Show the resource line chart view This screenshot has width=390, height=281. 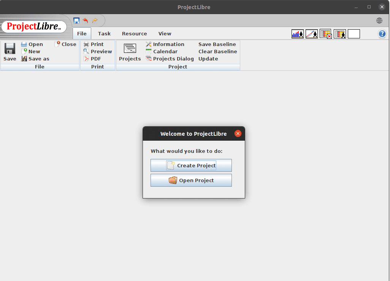click(x=312, y=34)
